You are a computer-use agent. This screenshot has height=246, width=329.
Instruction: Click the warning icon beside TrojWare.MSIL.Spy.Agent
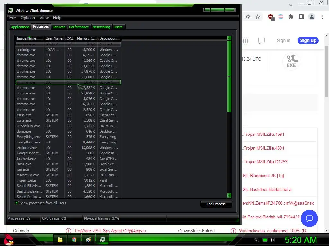tap(68, 231)
